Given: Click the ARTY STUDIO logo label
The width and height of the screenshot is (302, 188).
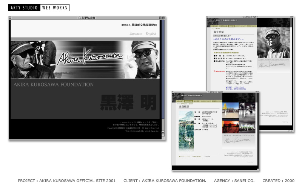Looking at the screenshot, I should coord(24,8).
